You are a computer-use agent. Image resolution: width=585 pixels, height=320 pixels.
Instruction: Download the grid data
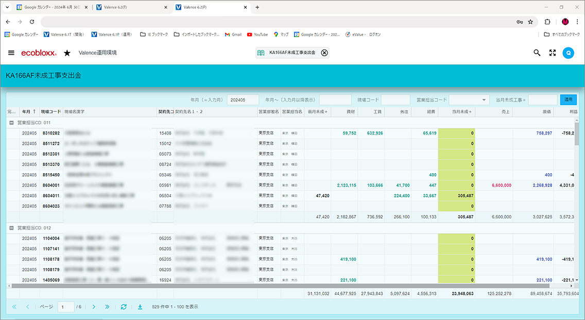(x=140, y=307)
